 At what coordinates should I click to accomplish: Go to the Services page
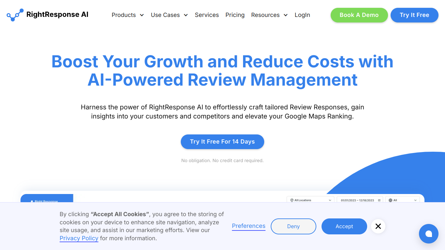click(x=207, y=15)
